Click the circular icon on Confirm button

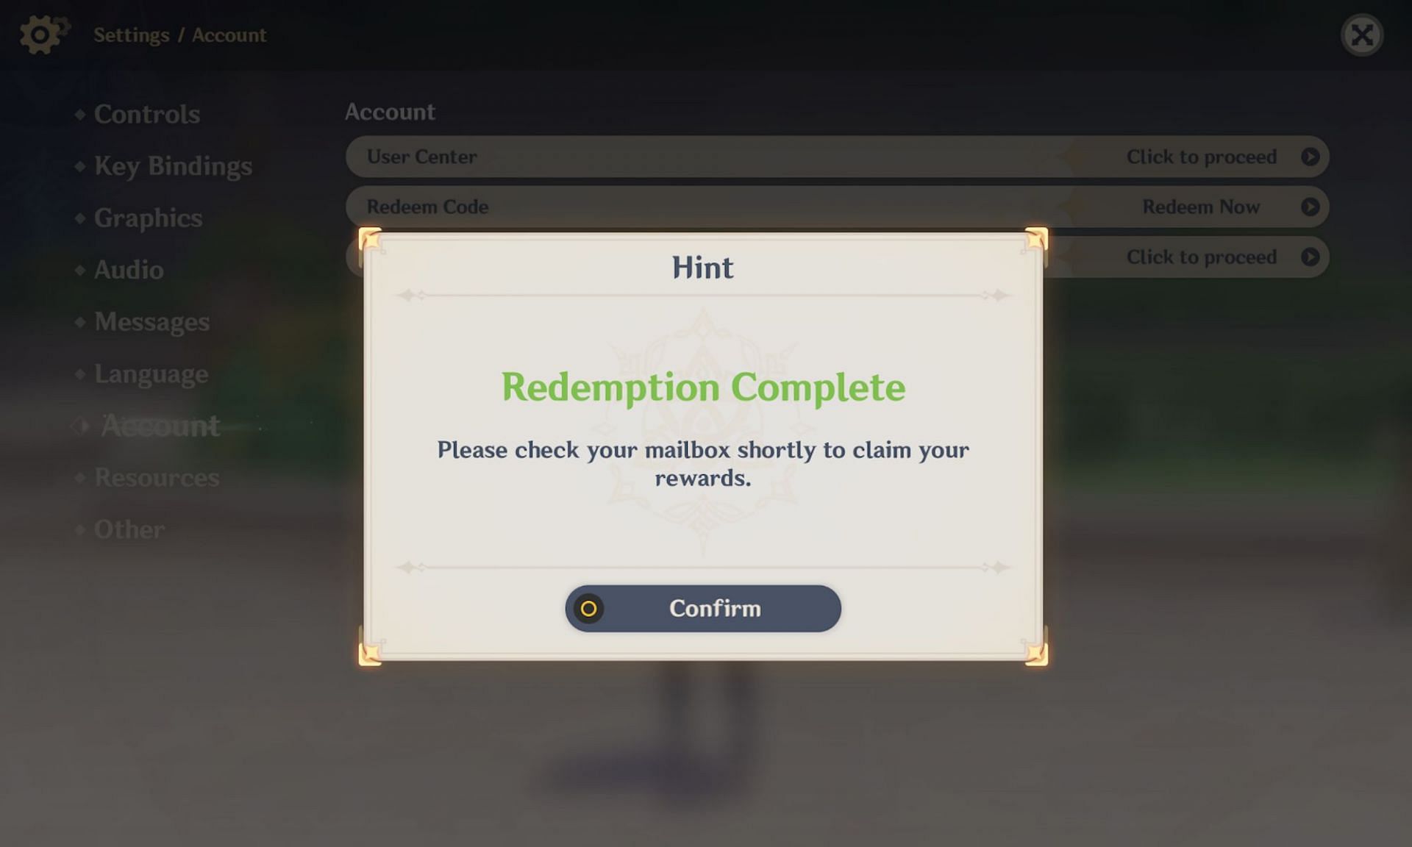588,608
